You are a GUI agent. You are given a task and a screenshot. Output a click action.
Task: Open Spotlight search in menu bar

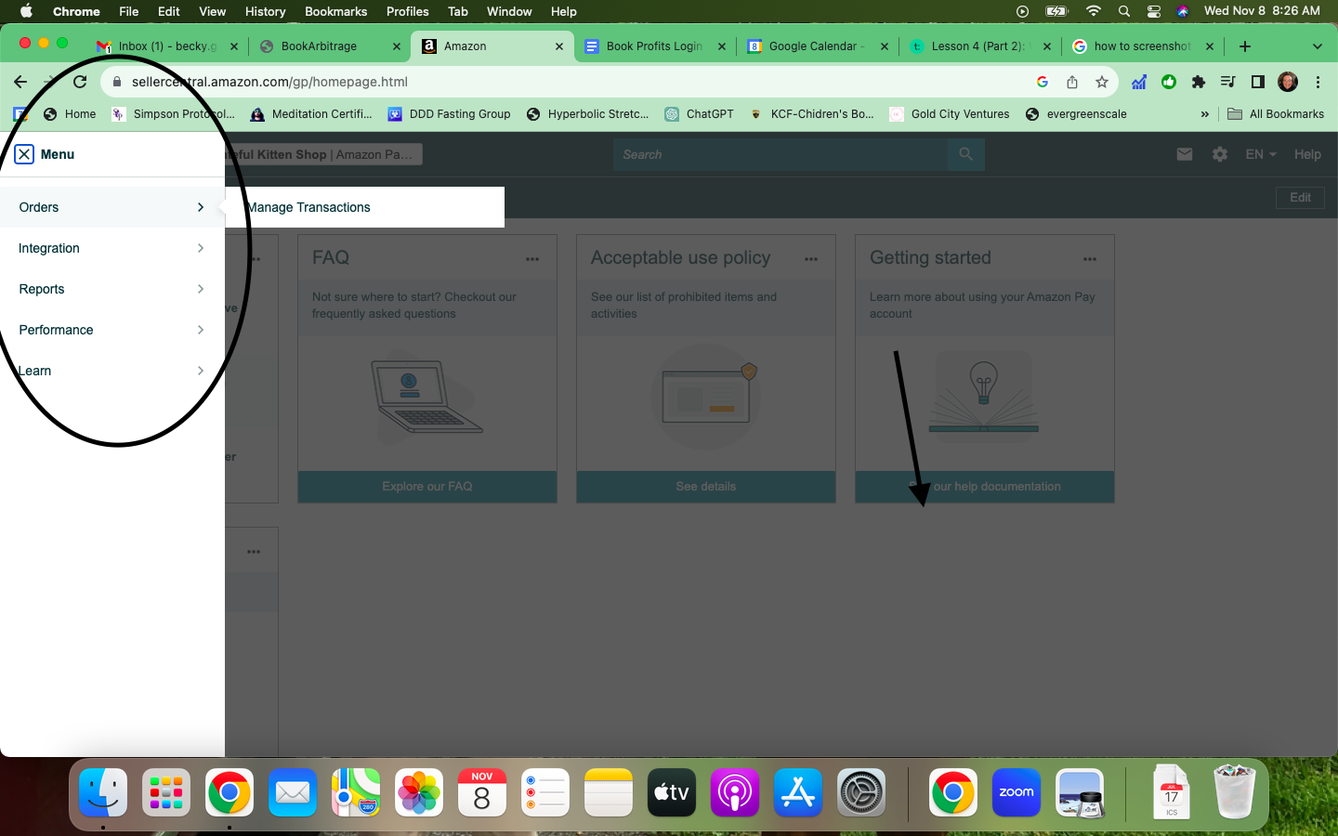(1124, 11)
